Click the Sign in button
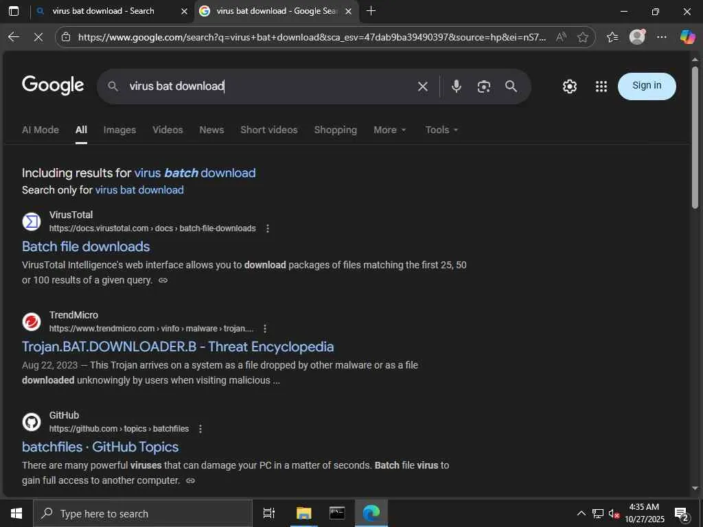The image size is (703, 527). click(647, 86)
